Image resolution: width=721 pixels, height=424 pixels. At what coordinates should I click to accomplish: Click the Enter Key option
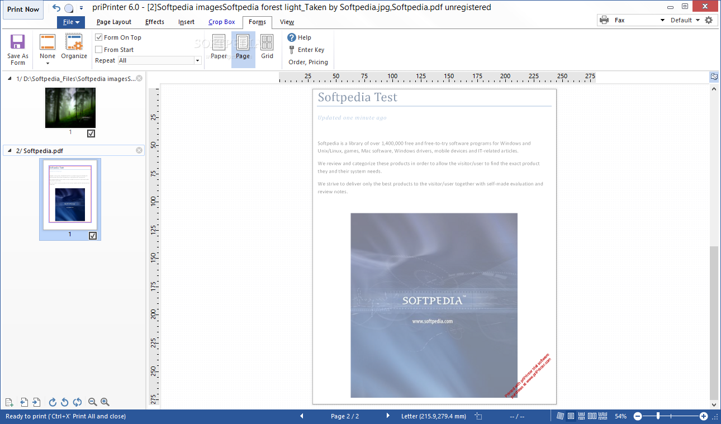point(306,50)
